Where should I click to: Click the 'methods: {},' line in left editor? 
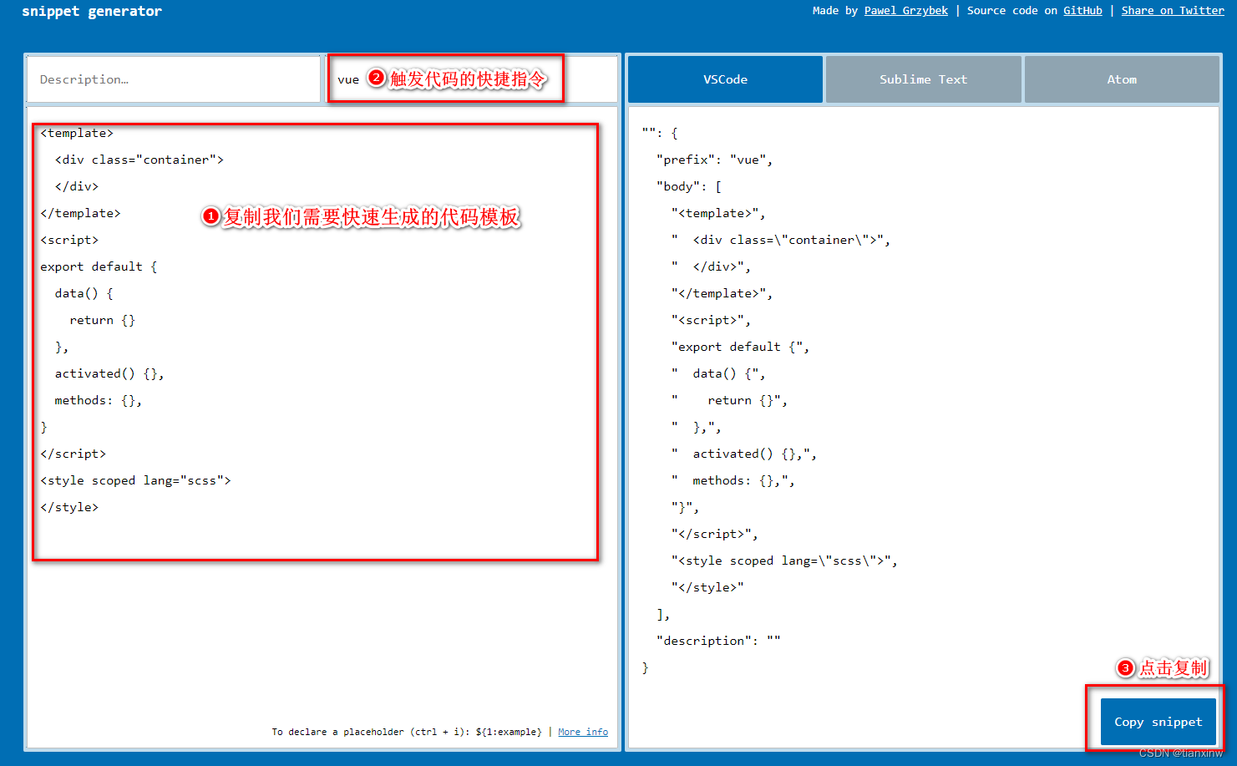99,400
